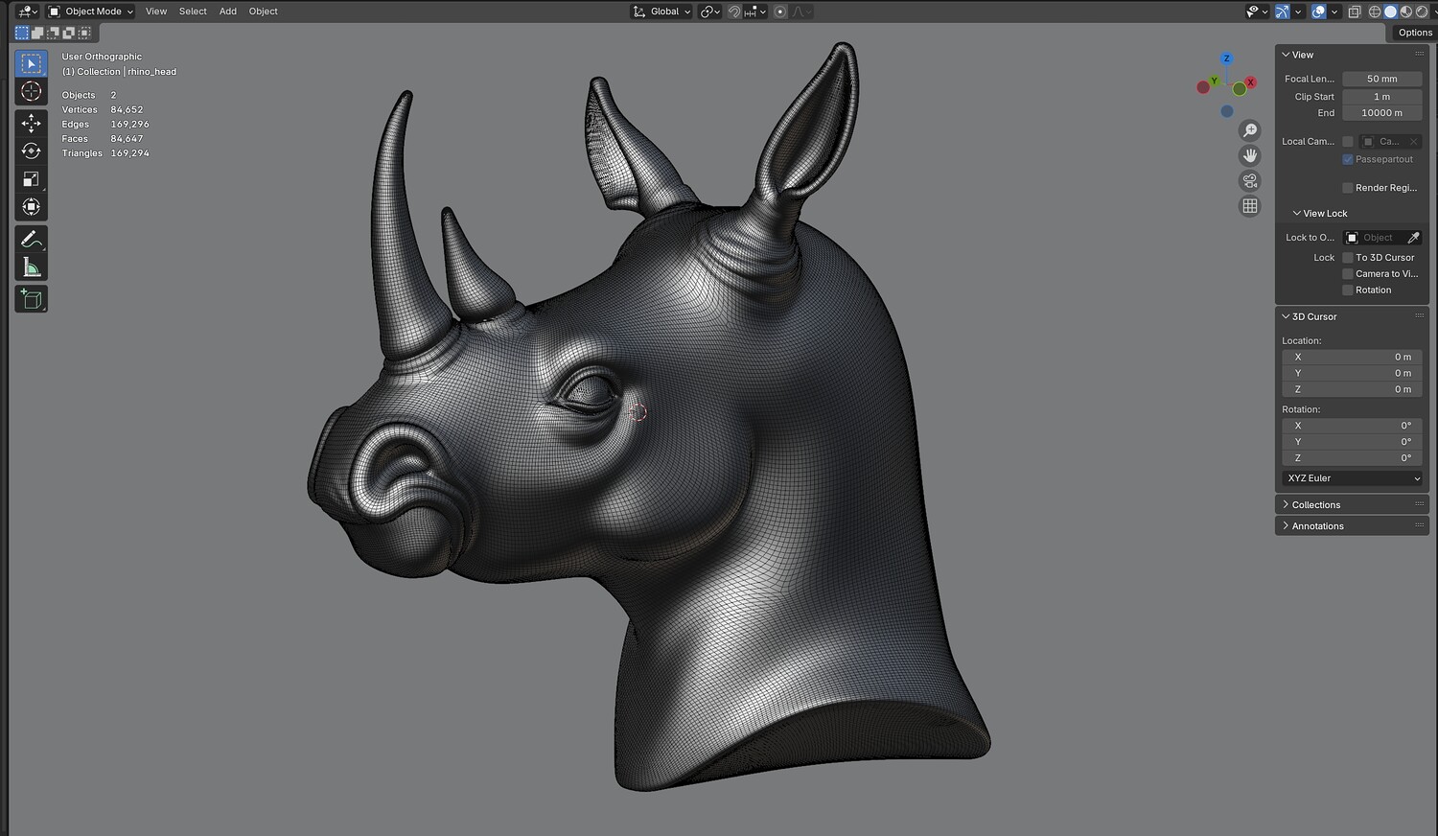Open the snapping options dropdown
Screen dimensions: 1438x836
tap(755, 12)
